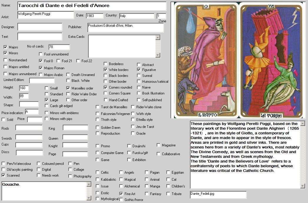
Task: Click the Artist field showing Wolfgang Peretti Poggi
Action: [46, 15]
